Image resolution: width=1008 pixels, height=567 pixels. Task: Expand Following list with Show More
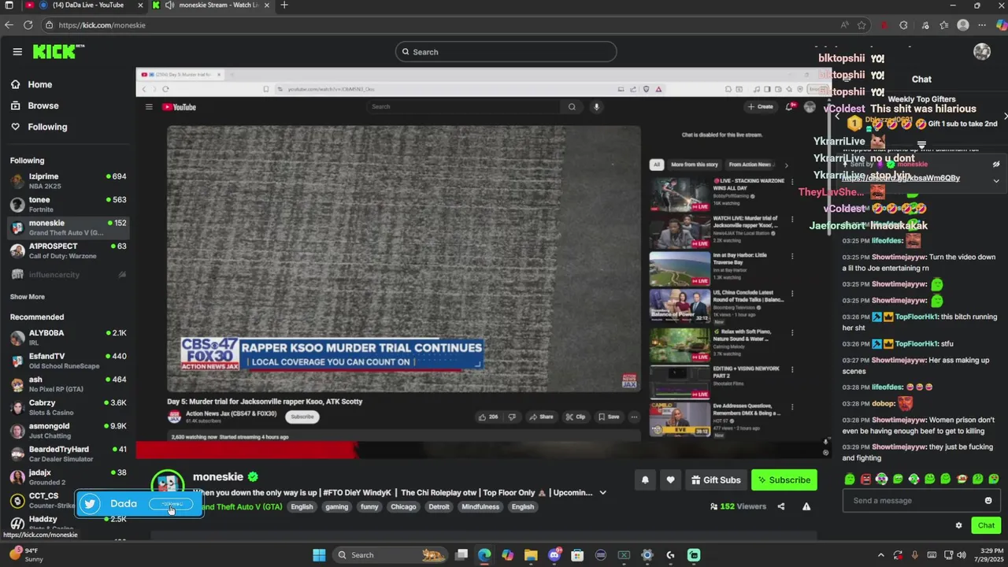click(28, 297)
